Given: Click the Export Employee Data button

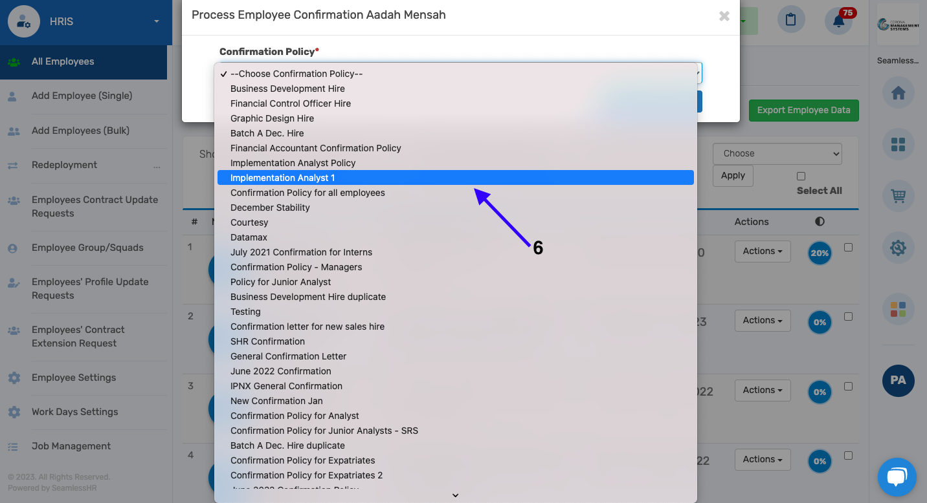Looking at the screenshot, I should coord(803,111).
